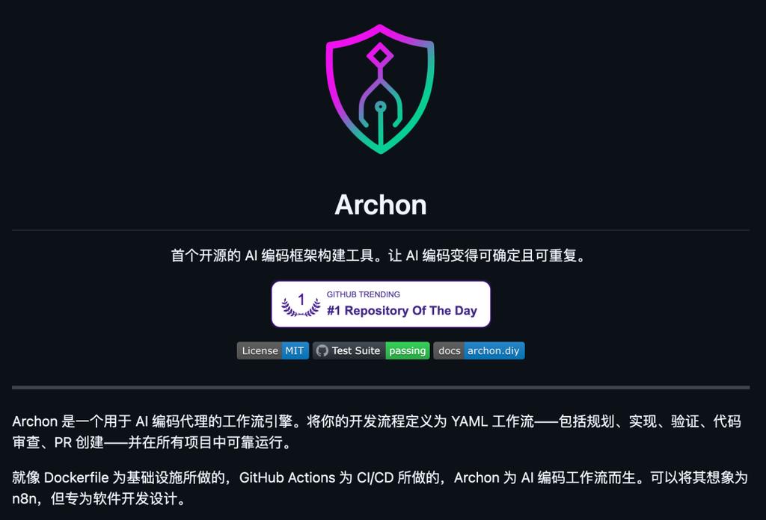Click the number 1 inside the laurel wreath

[x=301, y=300]
